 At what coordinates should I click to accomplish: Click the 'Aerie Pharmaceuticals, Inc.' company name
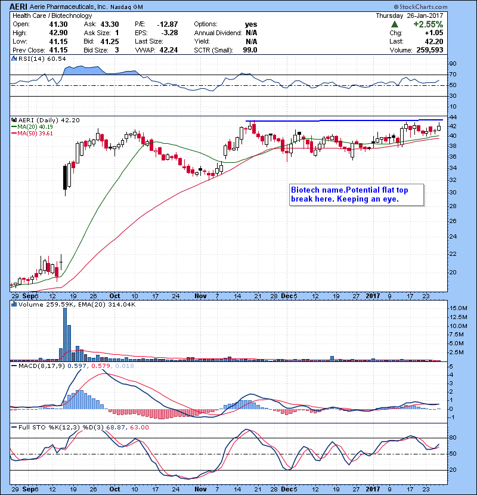coord(69,7)
